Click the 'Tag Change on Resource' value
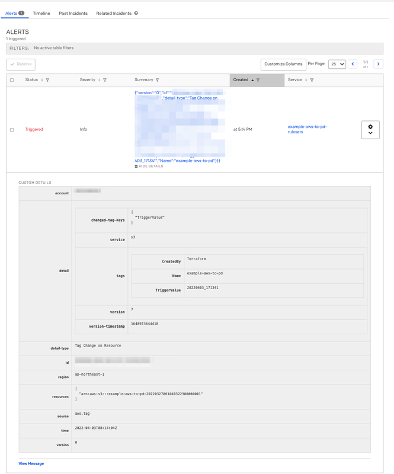This screenshot has width=394, height=474. 98,345
